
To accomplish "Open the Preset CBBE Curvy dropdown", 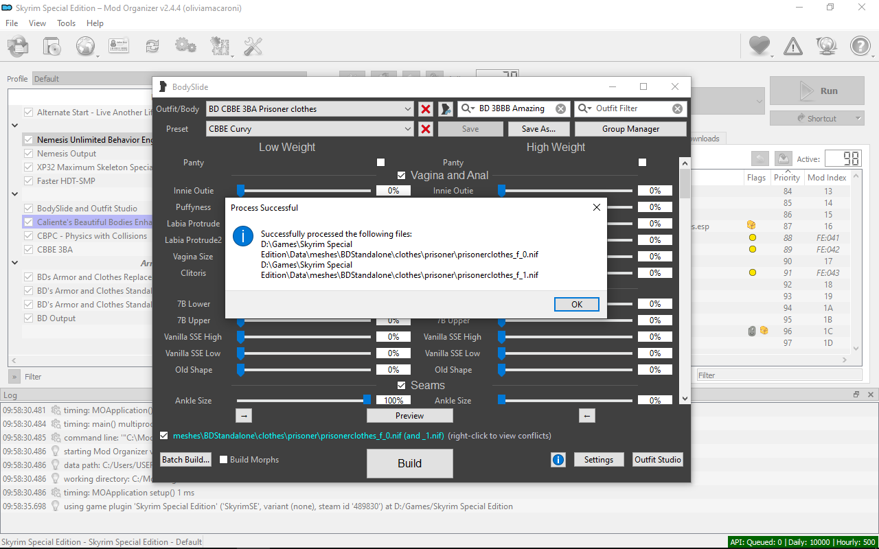I will 310,129.
